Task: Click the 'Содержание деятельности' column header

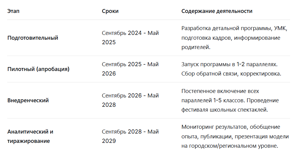Action: pyautogui.click(x=217, y=11)
